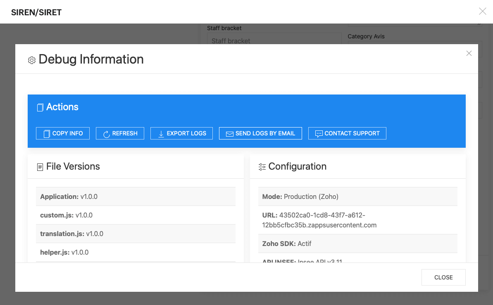The image size is (493, 305).
Task: Click the Copy Info button
Action: tap(62, 133)
